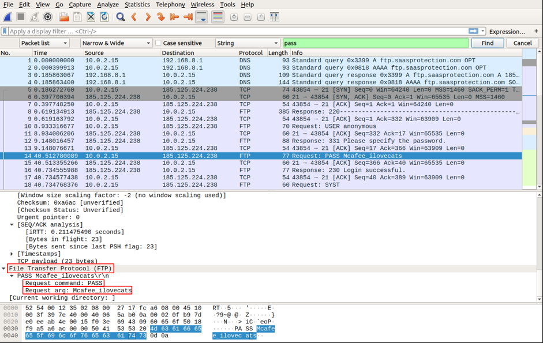Go to the previous packet arrow

[x=134, y=17]
